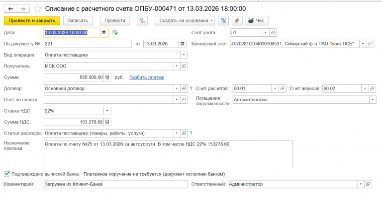Viewport: 382px width, 203px height.
Task: Click green document icon next to Дата
Action: pos(115,33)
